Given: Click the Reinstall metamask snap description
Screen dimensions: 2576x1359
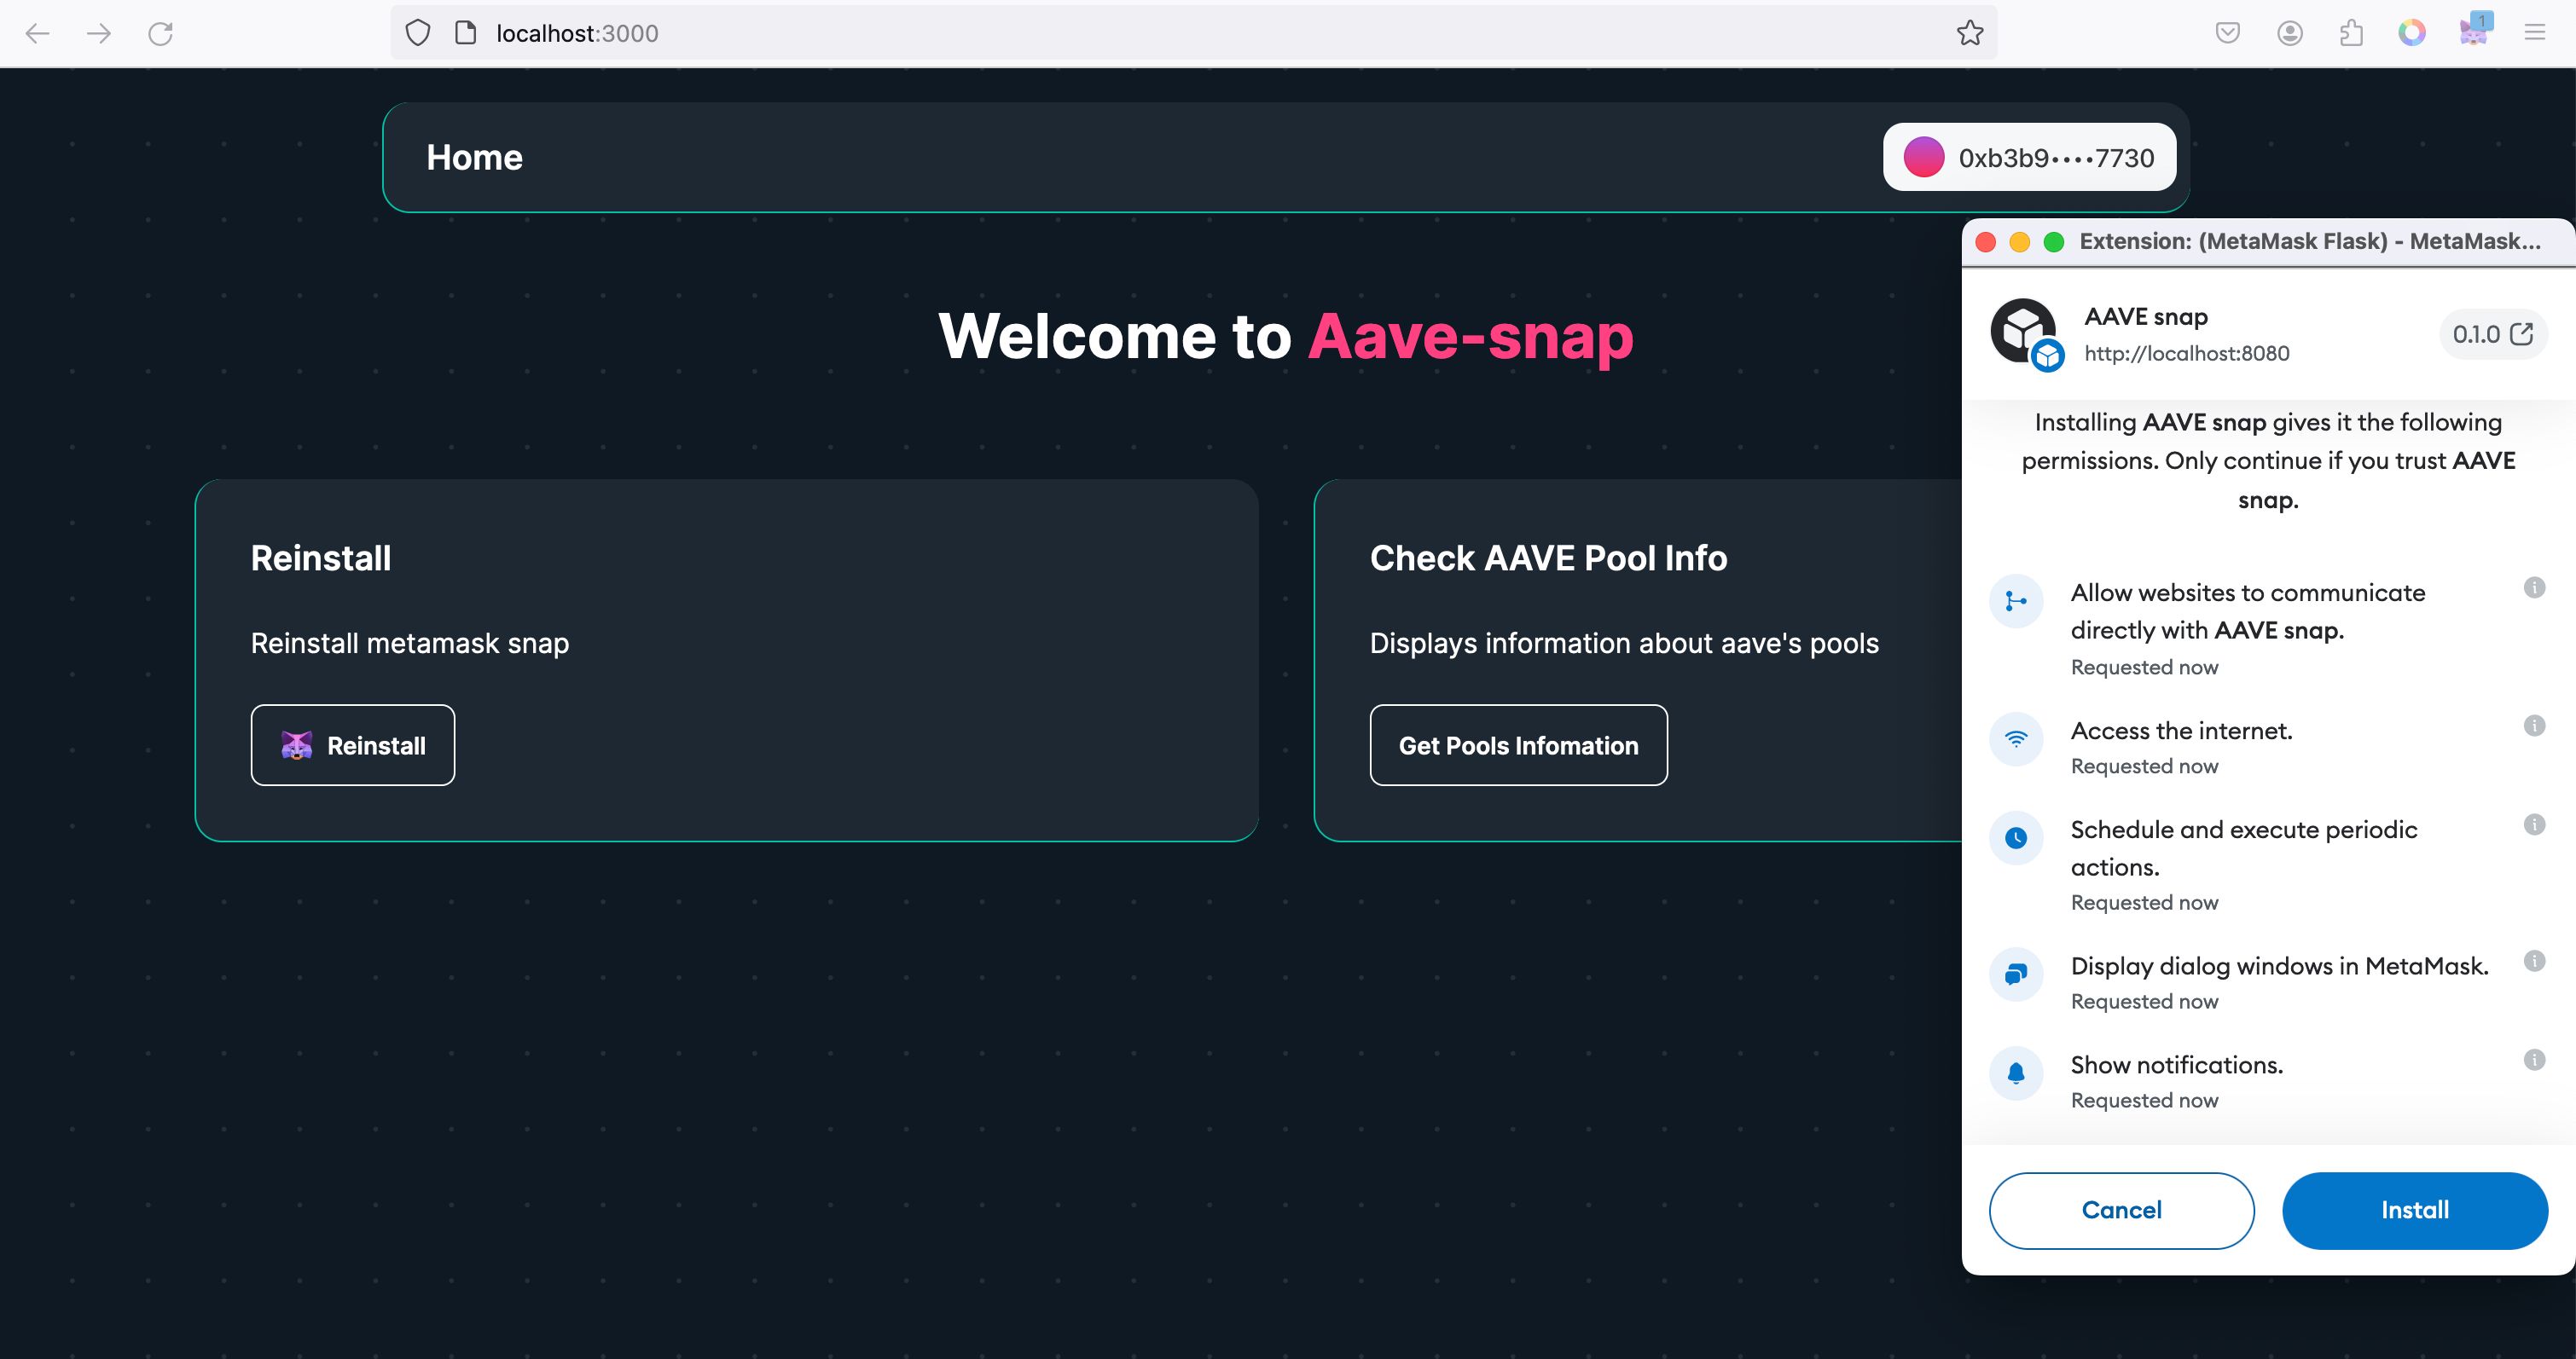Looking at the screenshot, I should pyautogui.click(x=410, y=643).
